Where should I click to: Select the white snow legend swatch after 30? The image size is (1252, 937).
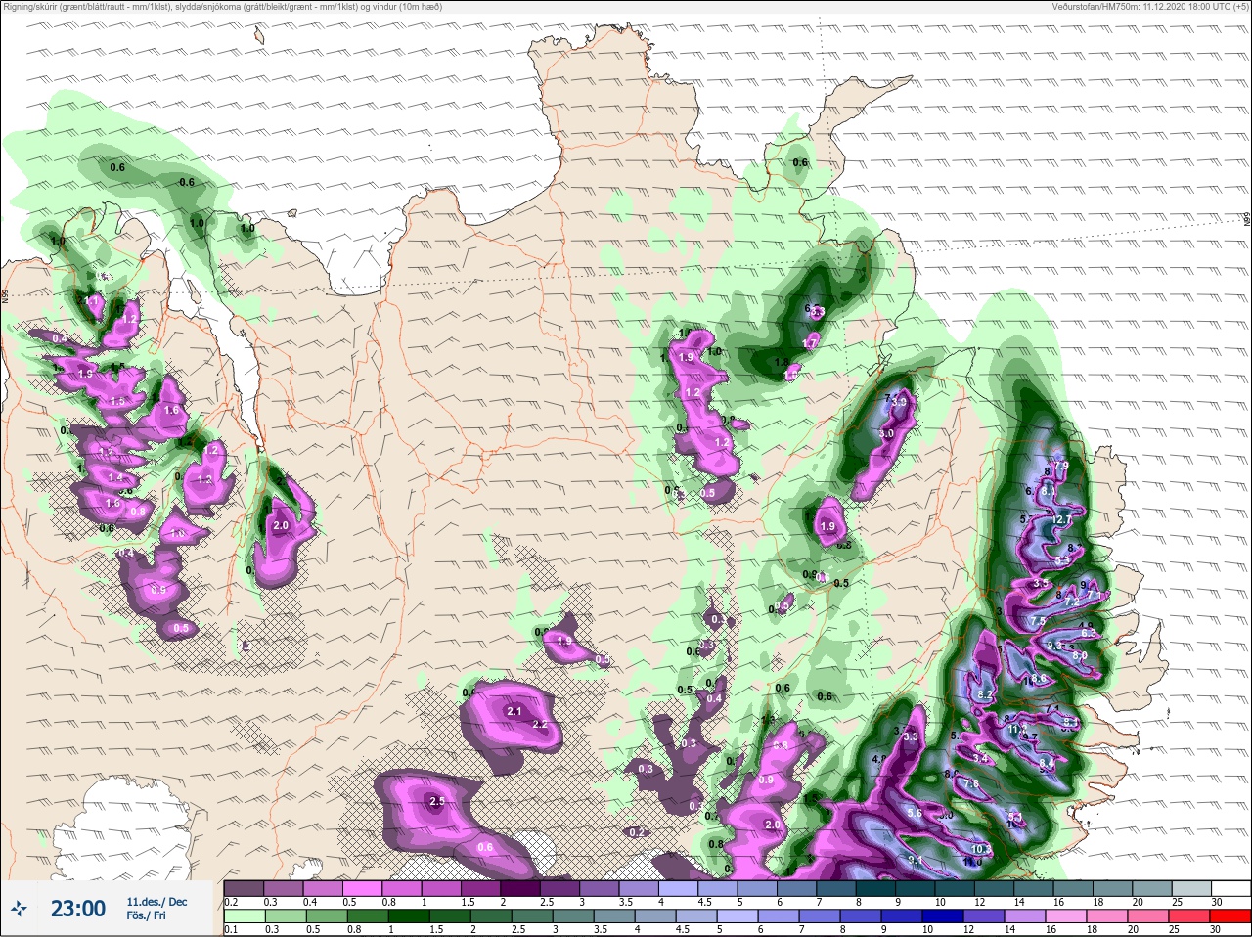(x=1231, y=888)
